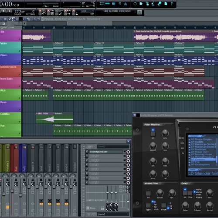
Task: Open the piano roll shortcut icon
Action: [114, 3]
